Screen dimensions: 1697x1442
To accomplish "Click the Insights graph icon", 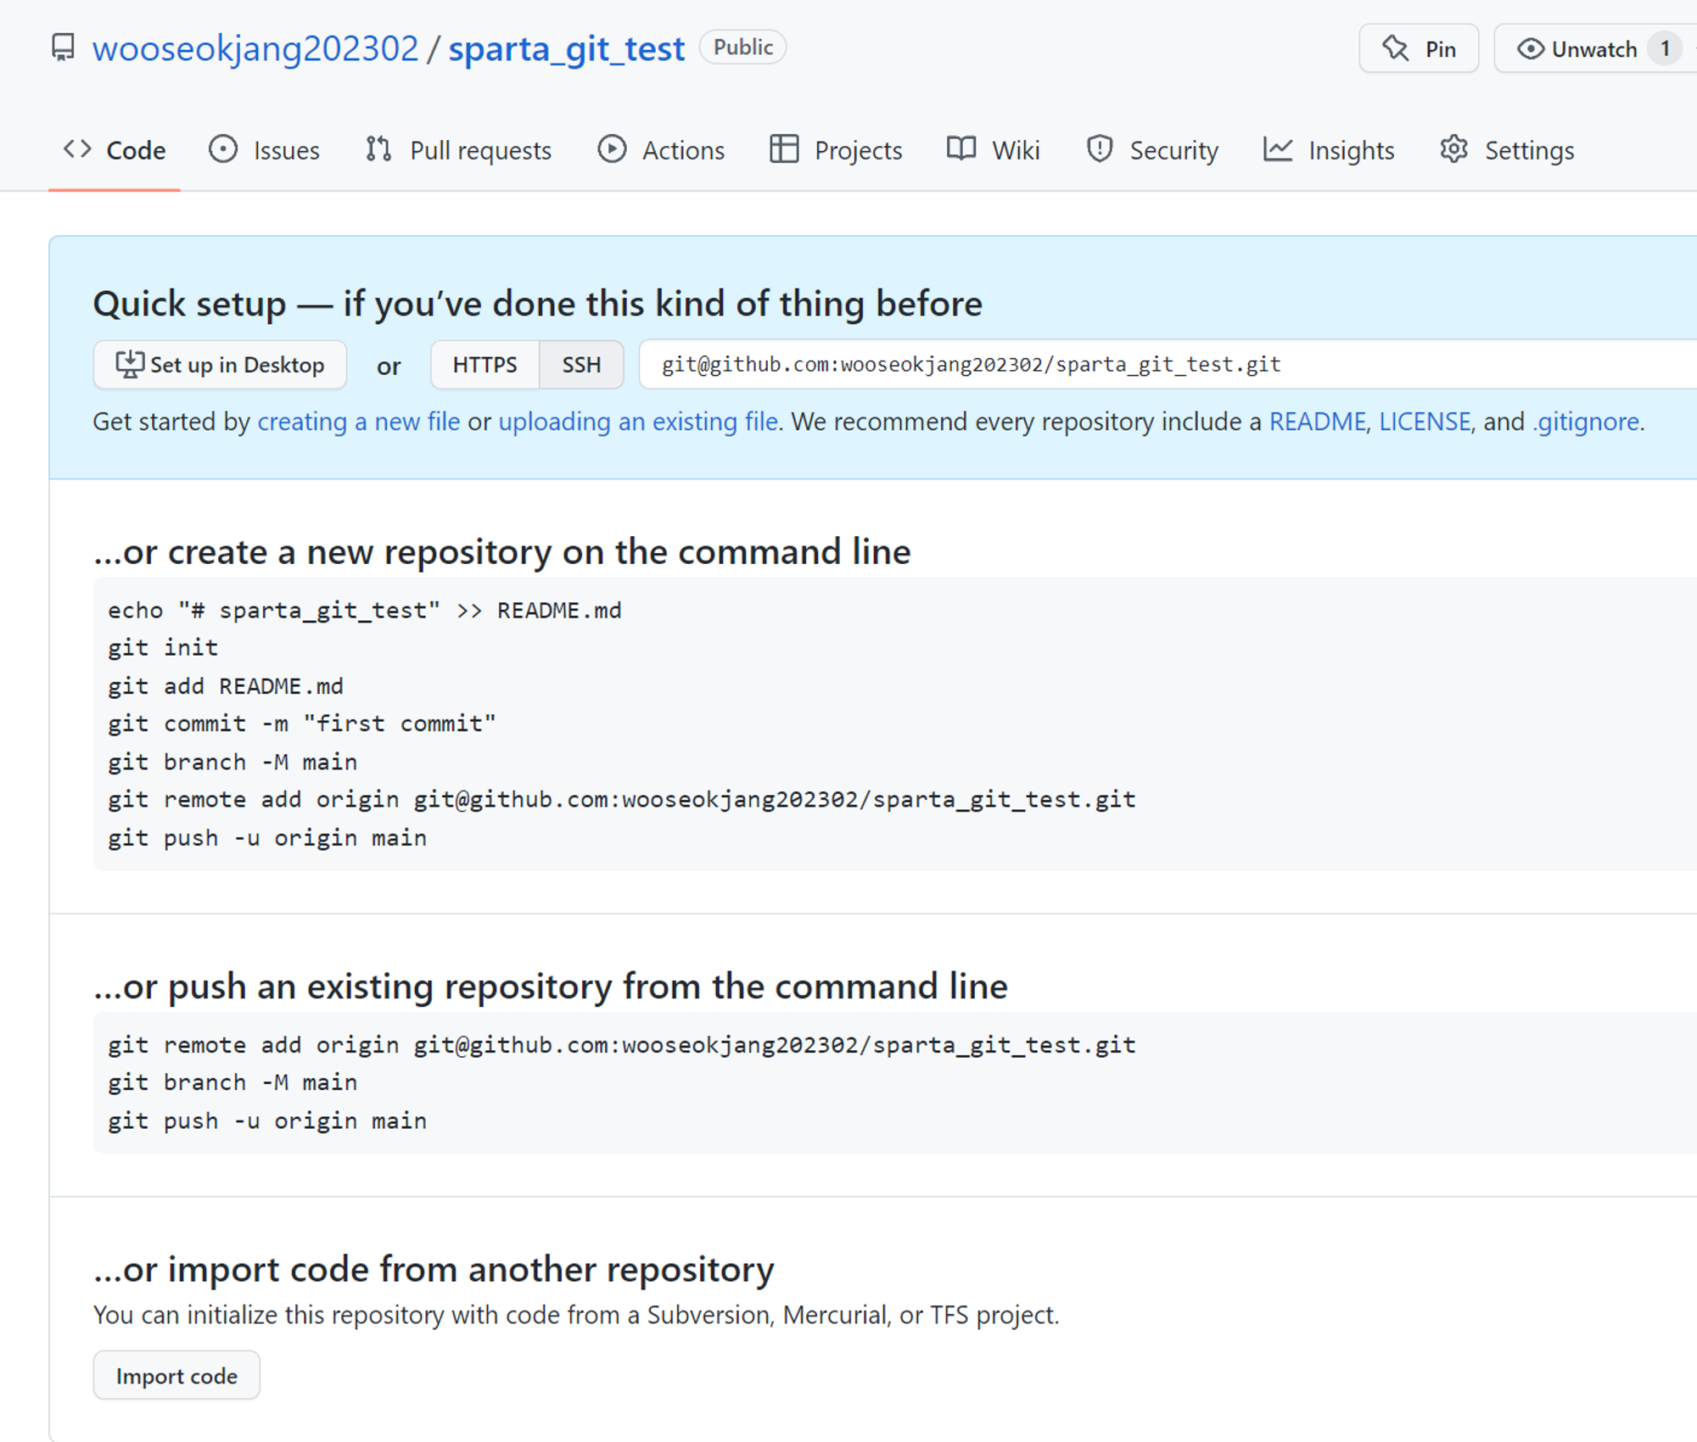I will 1278,149.
